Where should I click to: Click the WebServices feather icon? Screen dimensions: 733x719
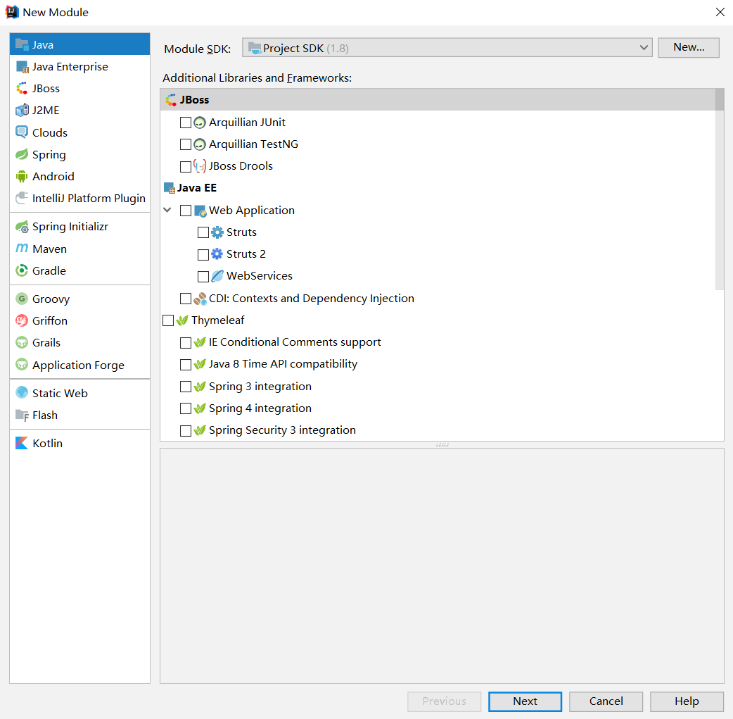pos(217,276)
